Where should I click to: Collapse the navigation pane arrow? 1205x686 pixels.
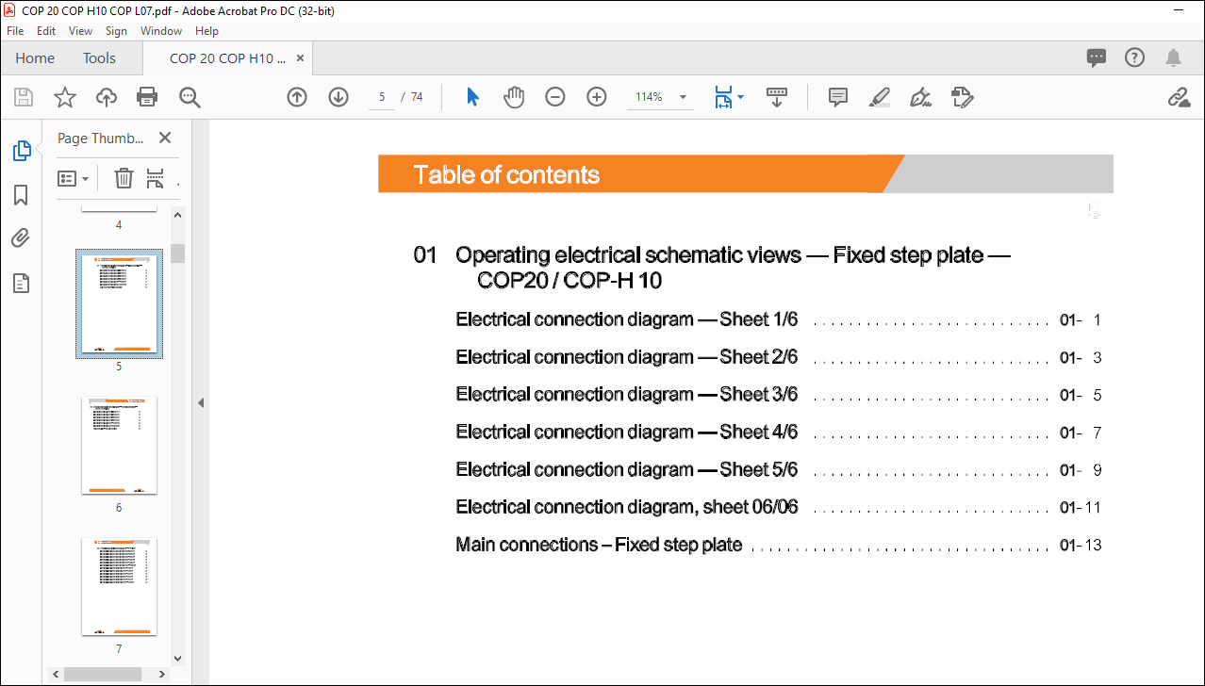pos(201,402)
